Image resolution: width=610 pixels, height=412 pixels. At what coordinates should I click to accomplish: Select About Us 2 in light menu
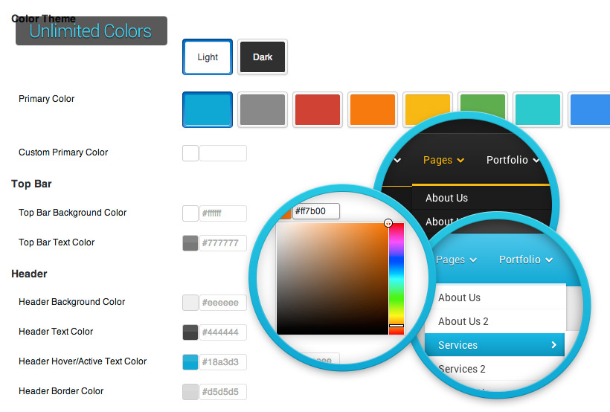(x=463, y=321)
